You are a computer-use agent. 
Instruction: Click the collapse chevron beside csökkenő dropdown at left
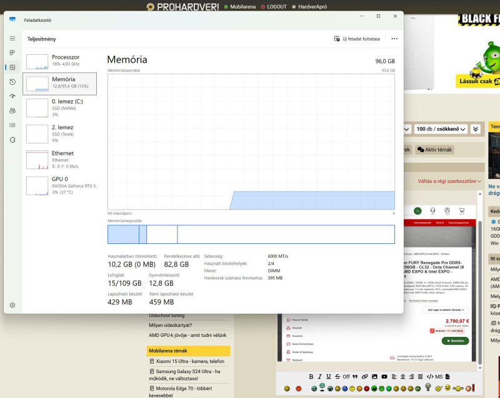pyautogui.click(x=407, y=129)
